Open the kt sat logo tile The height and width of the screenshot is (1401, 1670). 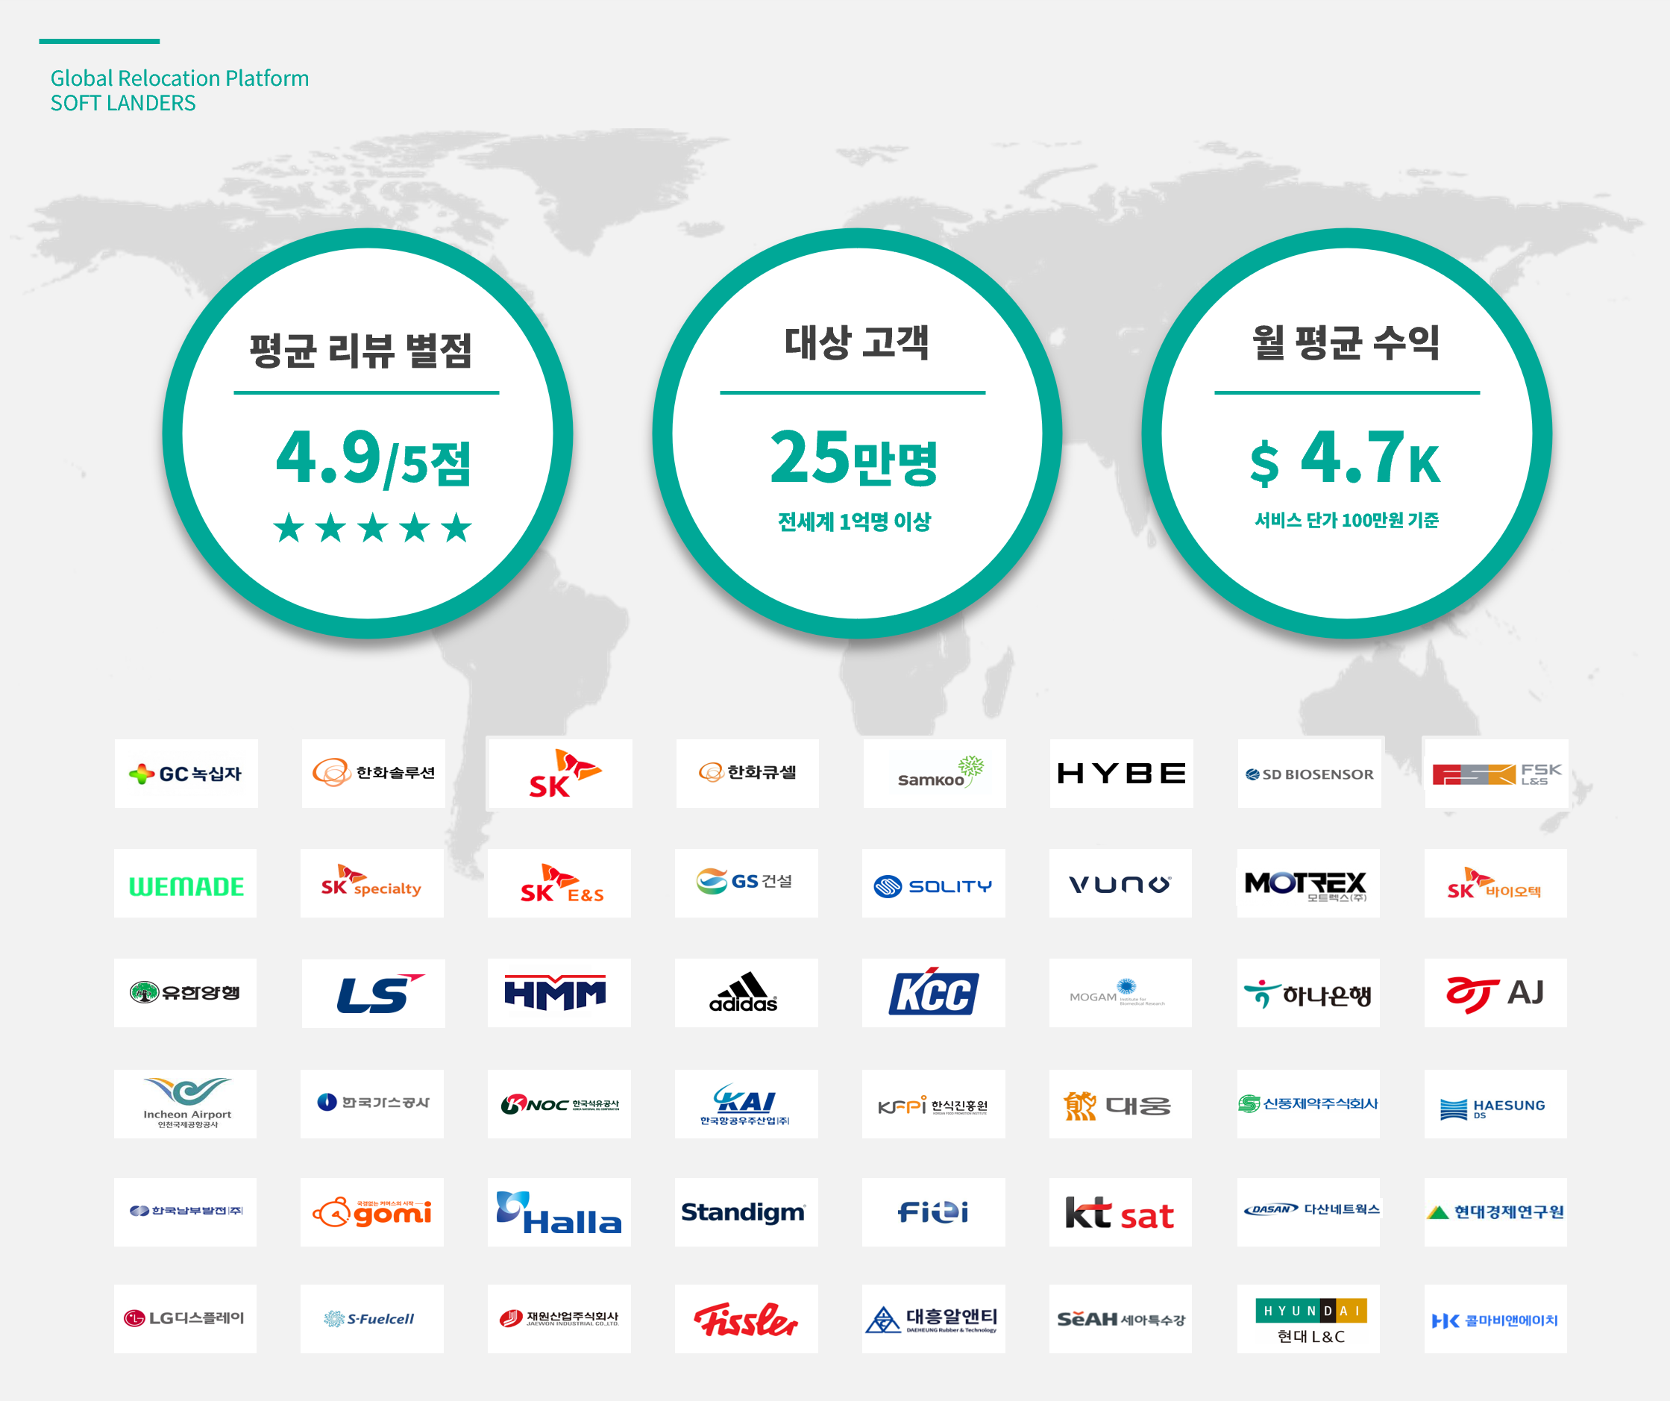coord(1120,1212)
